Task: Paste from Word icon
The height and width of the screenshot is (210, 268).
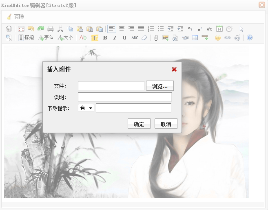Action: 100,28
